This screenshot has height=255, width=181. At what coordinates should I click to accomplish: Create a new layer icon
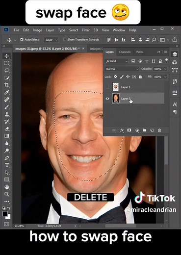[x=152, y=130]
